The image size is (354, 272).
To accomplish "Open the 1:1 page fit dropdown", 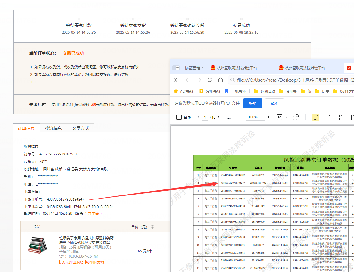I will pyautogui.click(x=286, y=117).
